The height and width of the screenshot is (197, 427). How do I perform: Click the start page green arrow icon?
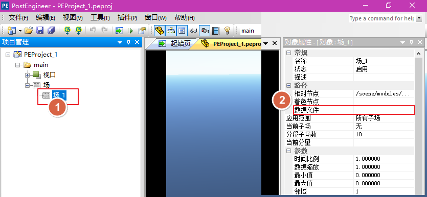(x=119, y=31)
